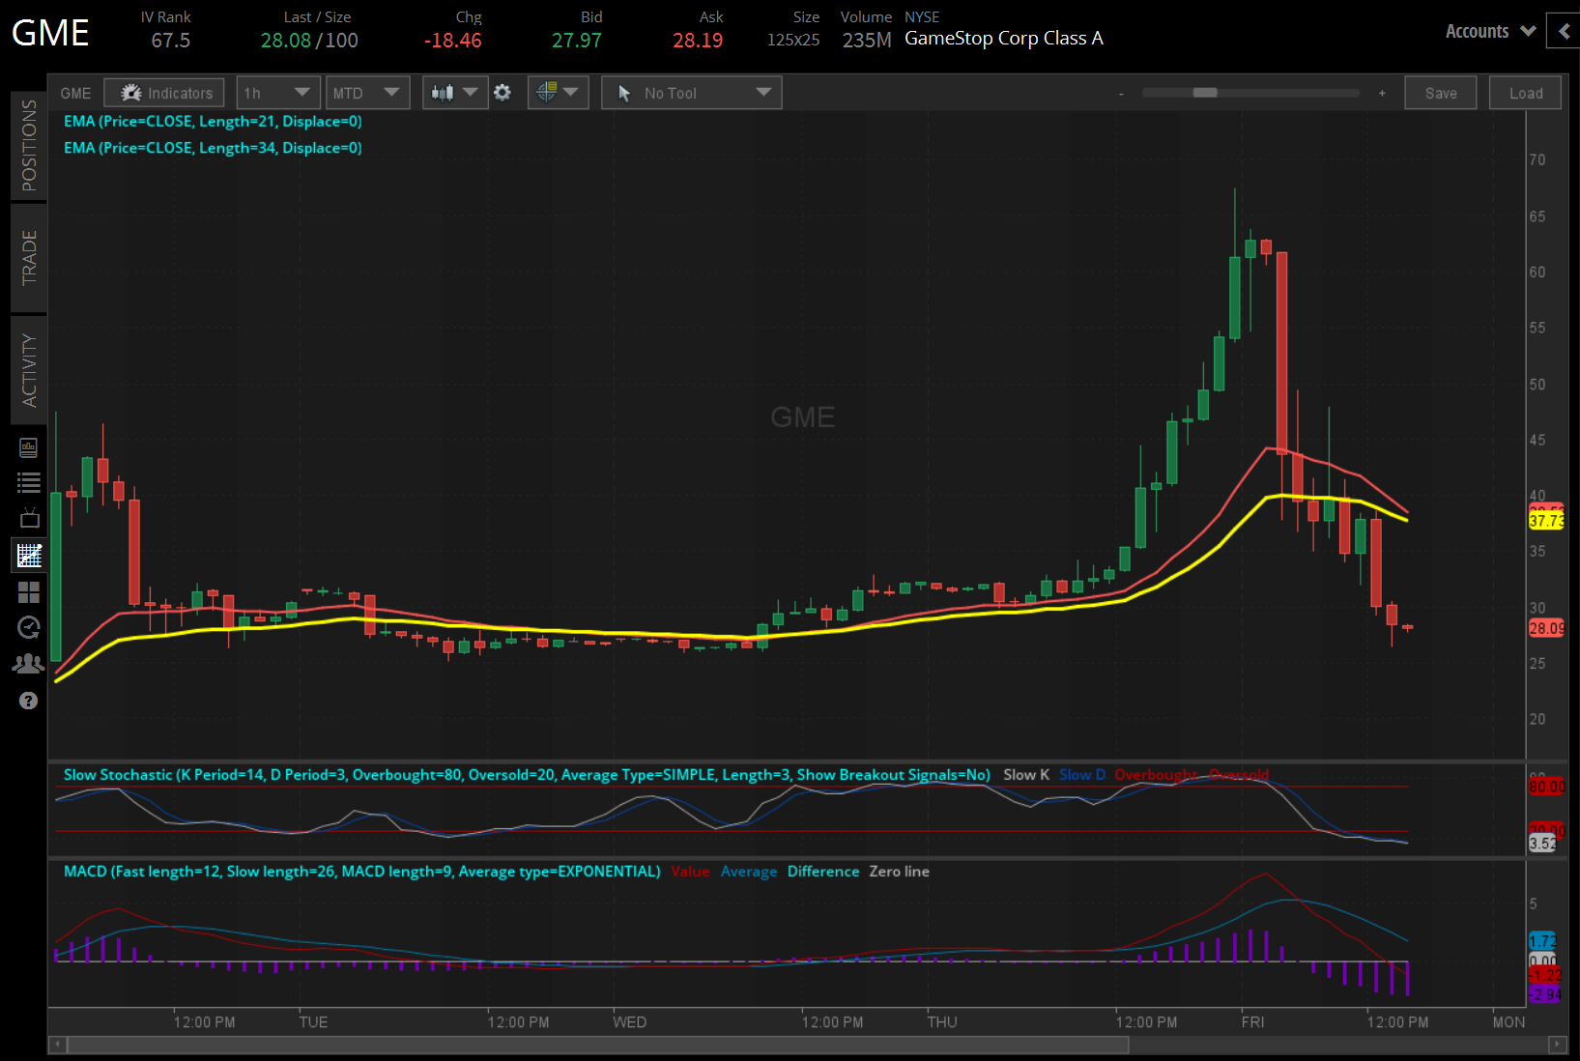1580x1061 pixels.
Task: Save the current chart layout
Action: tap(1440, 92)
